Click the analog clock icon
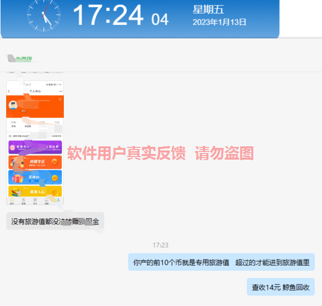 coord(44,15)
